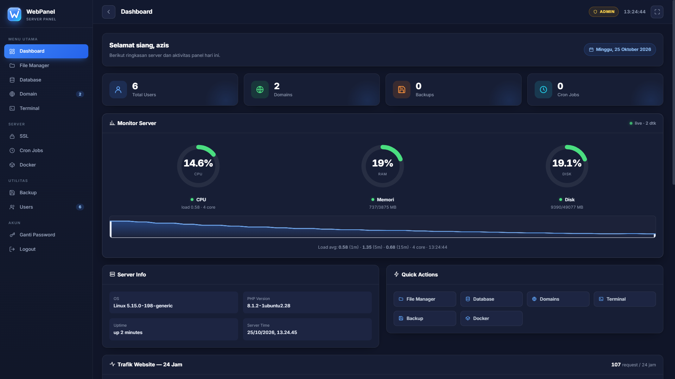Click the Users count badge 6 in sidebar
The height and width of the screenshot is (379, 675).
coord(80,207)
